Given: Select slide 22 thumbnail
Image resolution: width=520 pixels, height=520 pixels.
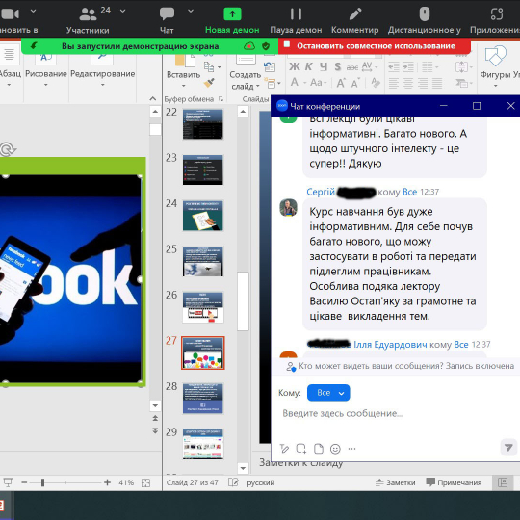Looking at the screenshot, I should tap(203, 124).
